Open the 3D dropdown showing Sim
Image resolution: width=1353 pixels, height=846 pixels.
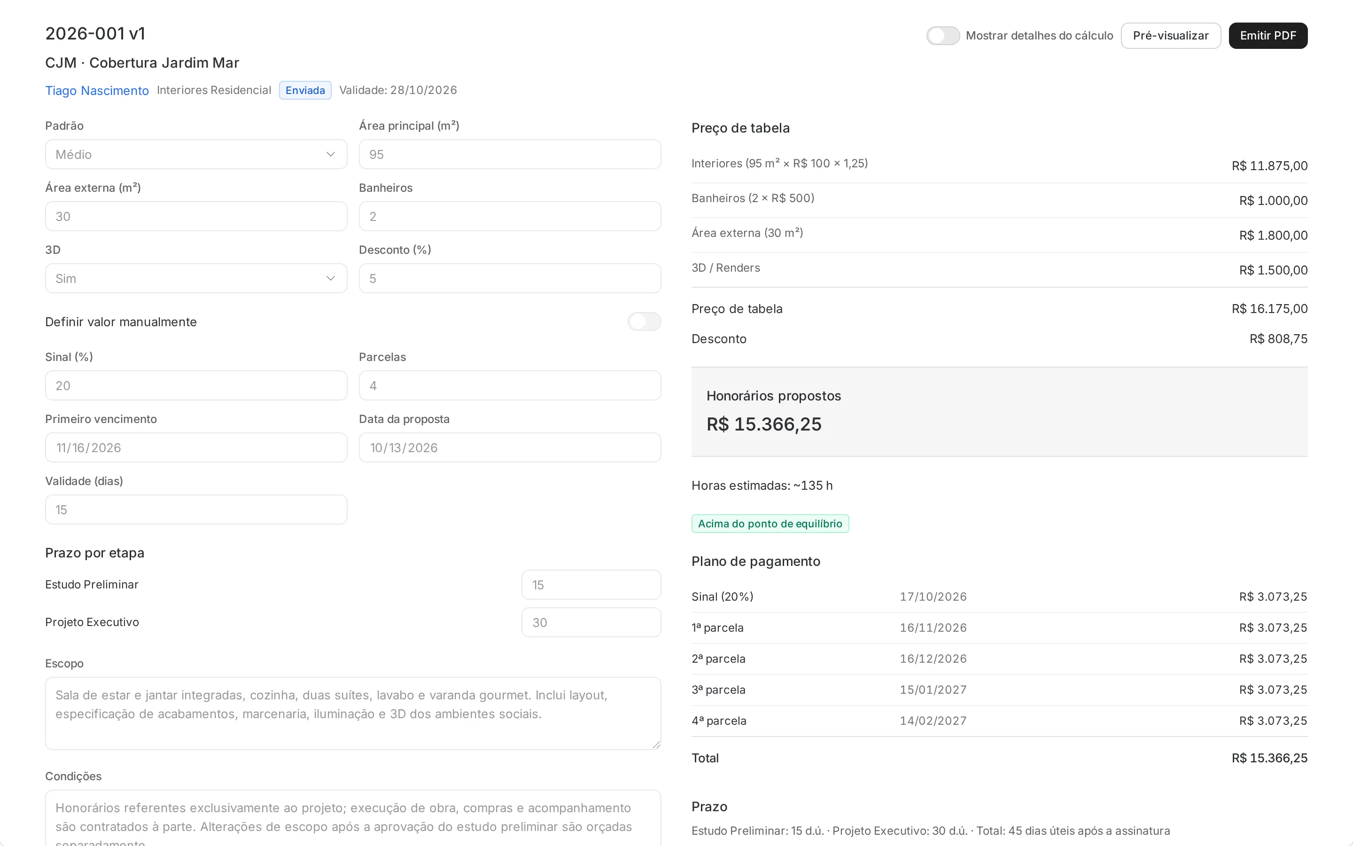(x=196, y=279)
